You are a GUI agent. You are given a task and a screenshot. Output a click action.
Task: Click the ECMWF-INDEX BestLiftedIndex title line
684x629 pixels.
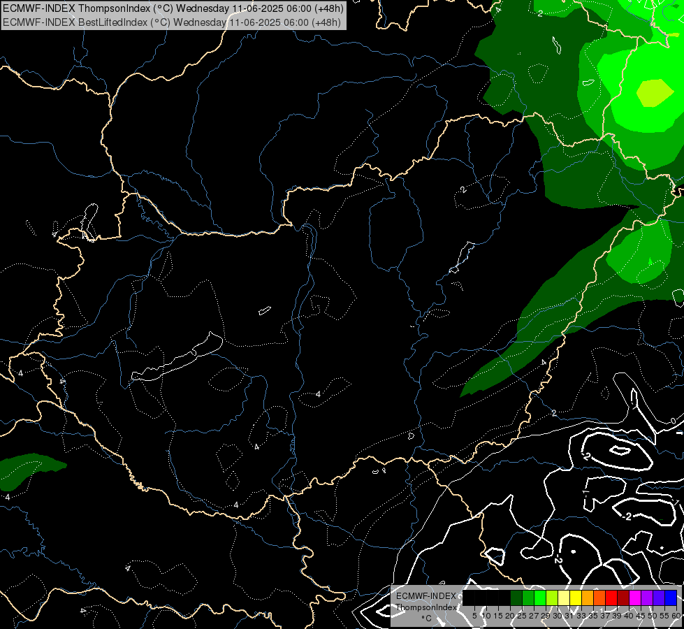pyautogui.click(x=171, y=22)
